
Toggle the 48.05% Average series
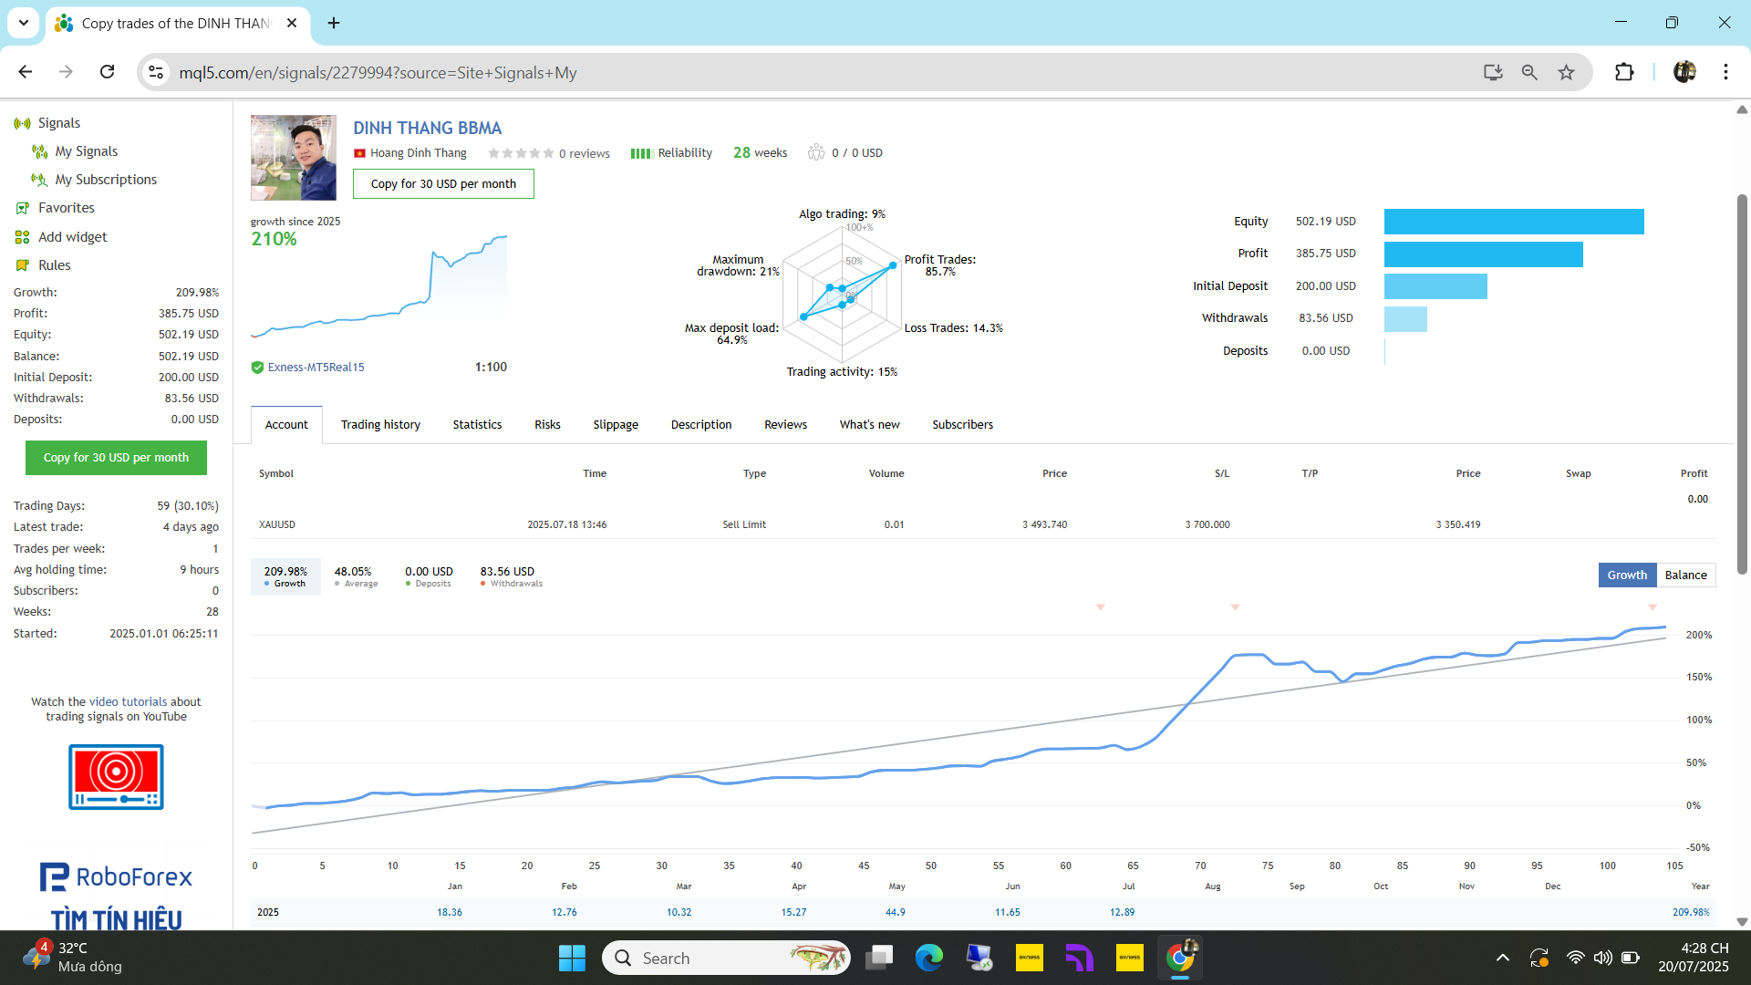point(356,576)
